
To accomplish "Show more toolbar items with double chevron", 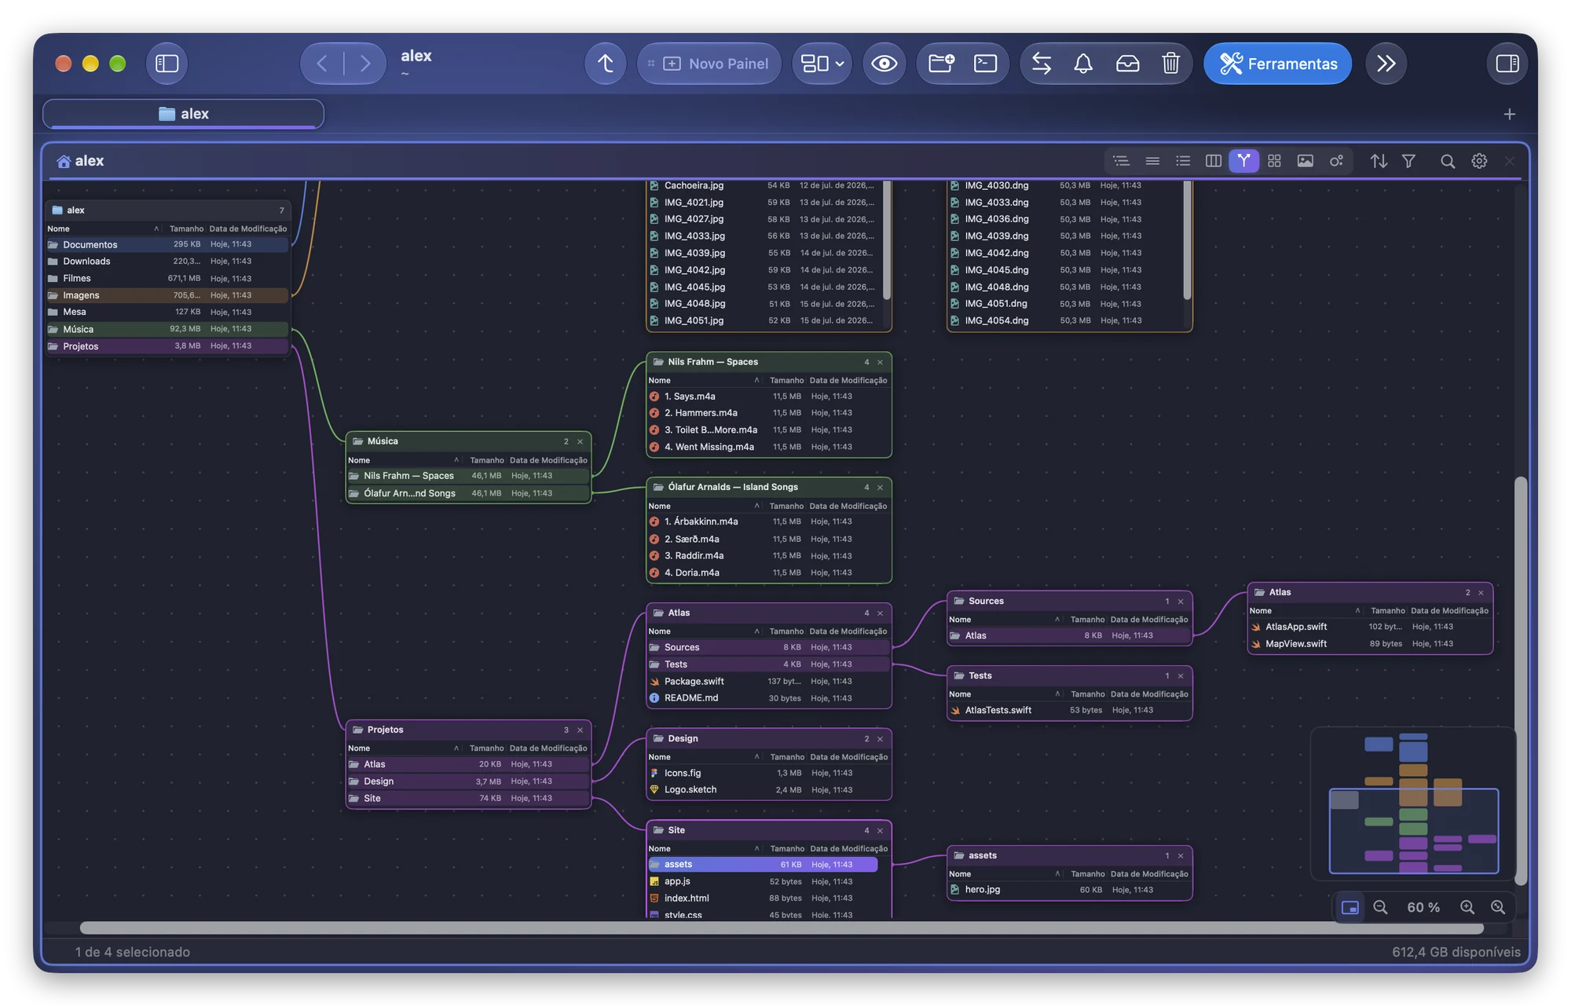I will (x=1386, y=64).
